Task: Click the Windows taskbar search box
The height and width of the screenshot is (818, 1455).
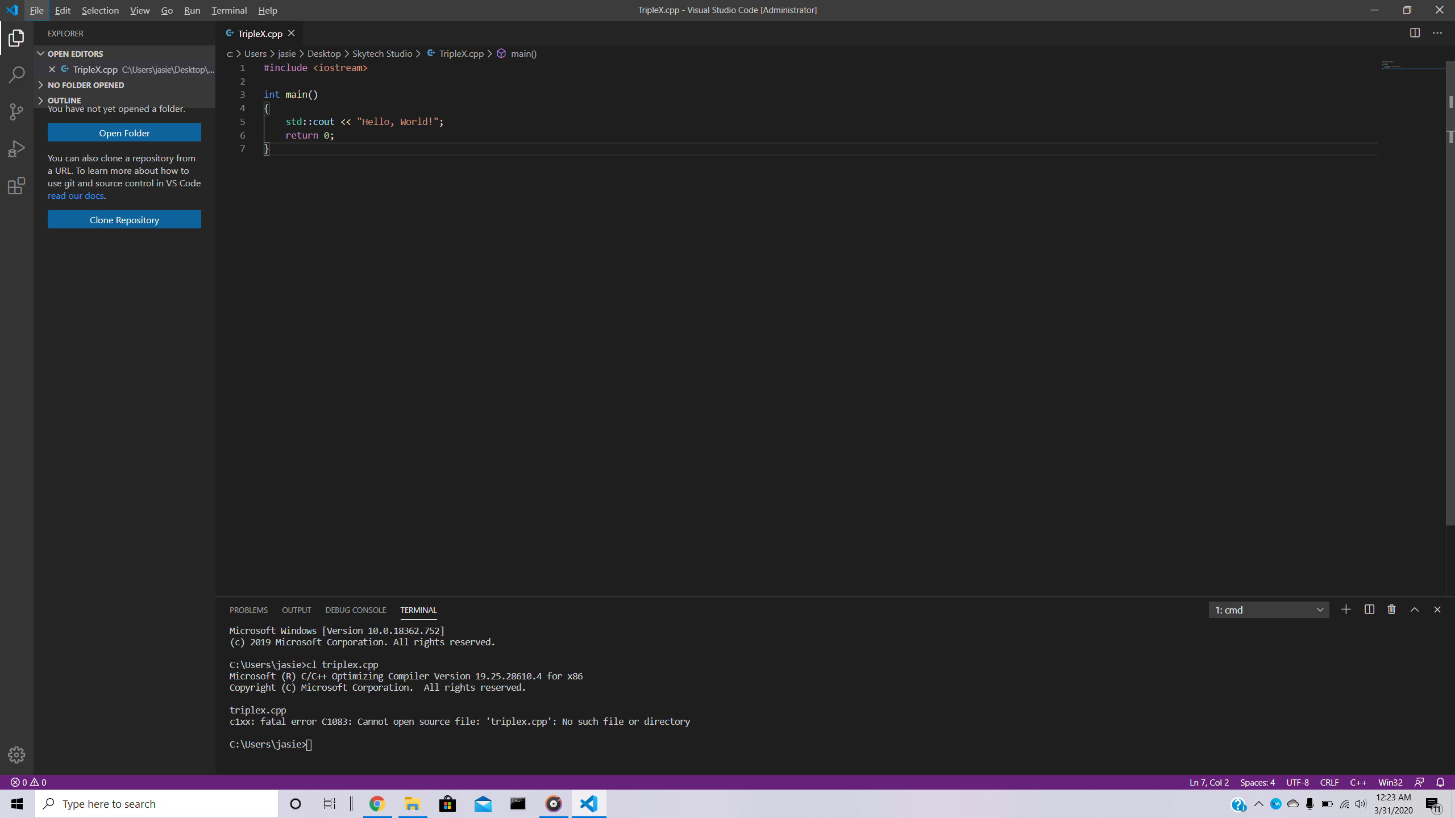Action: pyautogui.click(x=156, y=804)
